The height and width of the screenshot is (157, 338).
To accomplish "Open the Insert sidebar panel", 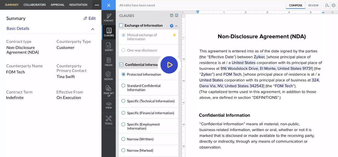I will tap(109, 47).
